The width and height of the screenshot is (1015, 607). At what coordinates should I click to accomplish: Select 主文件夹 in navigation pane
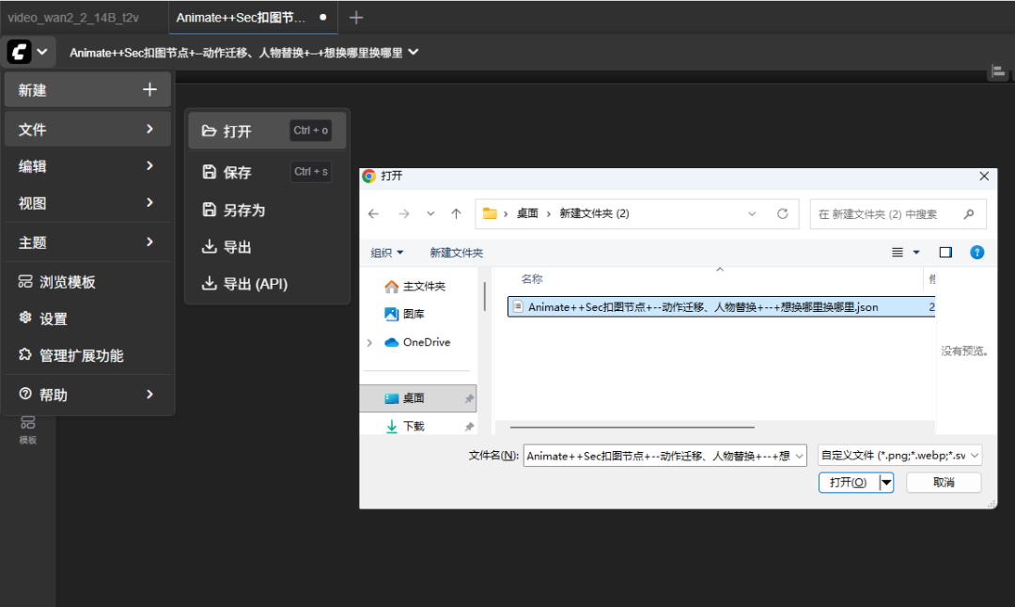[x=415, y=286]
